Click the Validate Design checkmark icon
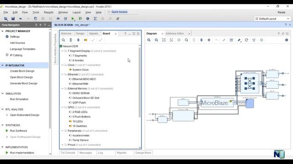293x164 pixels. [x=231, y=40]
